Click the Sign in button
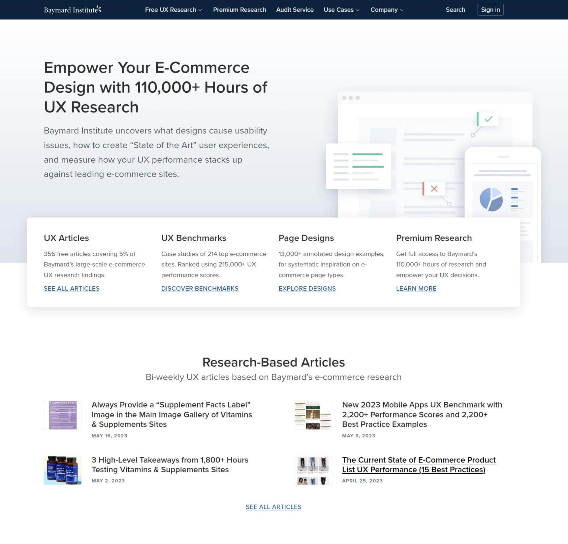The image size is (568, 544). (x=490, y=10)
